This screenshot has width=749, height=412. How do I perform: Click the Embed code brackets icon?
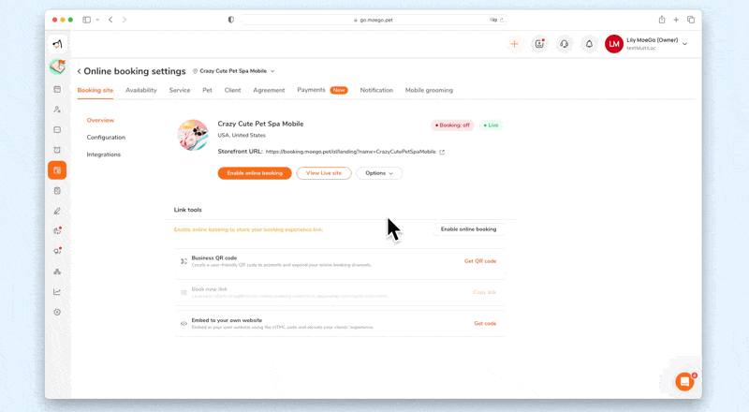coord(184,324)
